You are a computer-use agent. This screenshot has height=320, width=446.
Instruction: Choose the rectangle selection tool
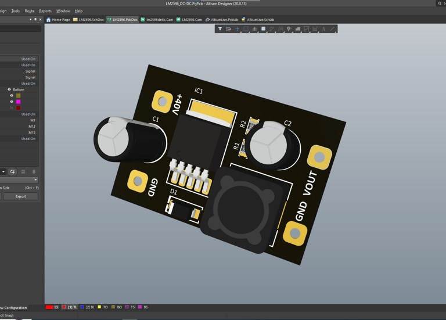(x=246, y=28)
